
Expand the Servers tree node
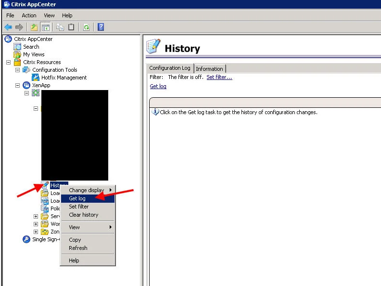[36, 216]
